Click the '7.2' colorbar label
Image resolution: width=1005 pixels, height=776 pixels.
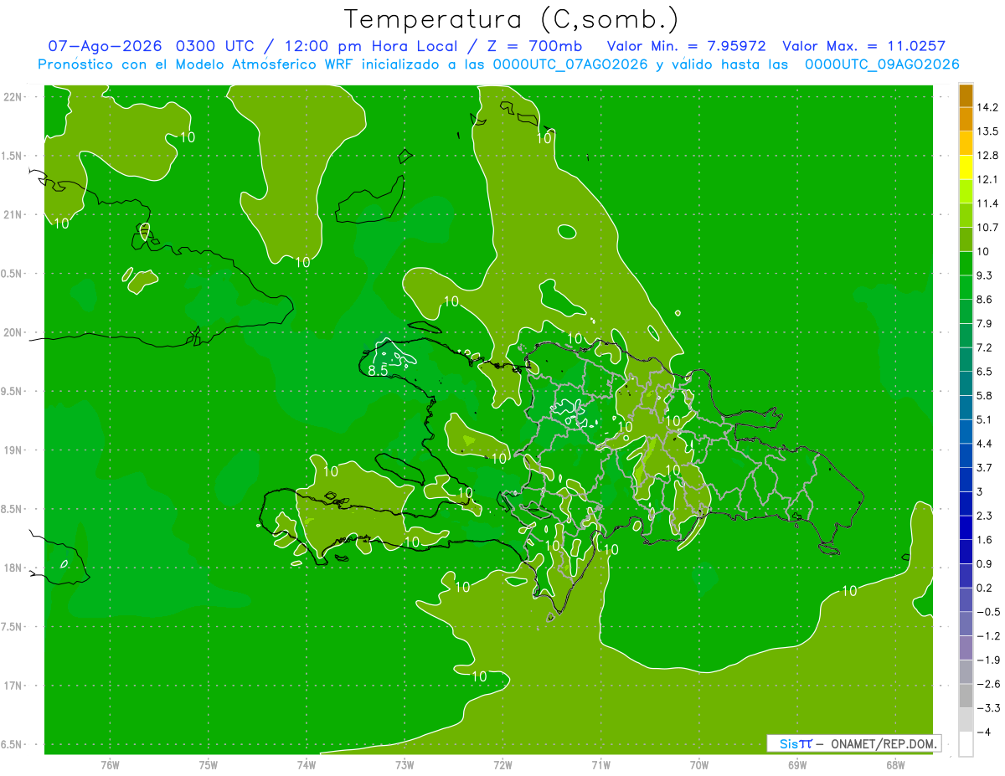click(986, 347)
